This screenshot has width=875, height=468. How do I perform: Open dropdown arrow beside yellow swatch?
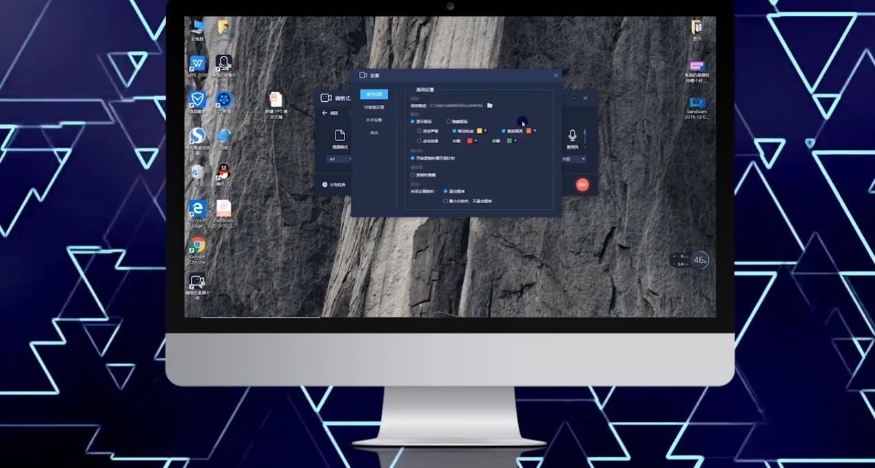pos(485,130)
